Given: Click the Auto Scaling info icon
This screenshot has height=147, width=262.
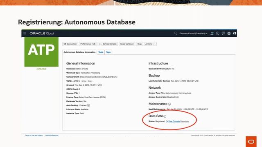Looking at the screenshot, I should 88,105.
